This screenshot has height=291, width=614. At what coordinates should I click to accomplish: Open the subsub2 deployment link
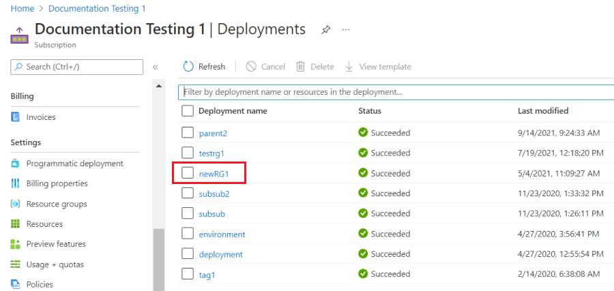tap(214, 194)
